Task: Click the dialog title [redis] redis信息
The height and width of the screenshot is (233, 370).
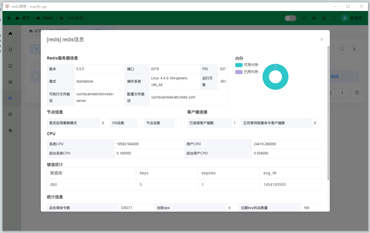Action: [65, 40]
